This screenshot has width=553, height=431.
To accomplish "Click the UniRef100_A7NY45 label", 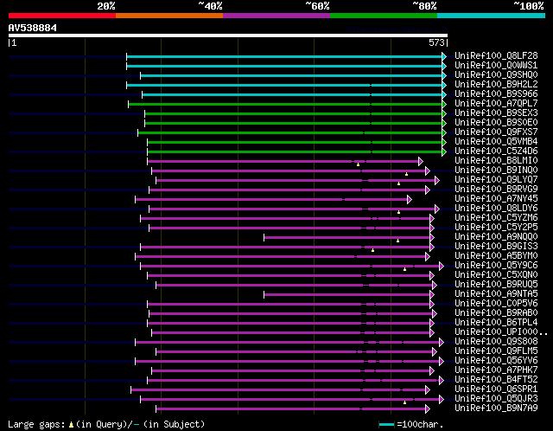I will [x=496, y=199].
